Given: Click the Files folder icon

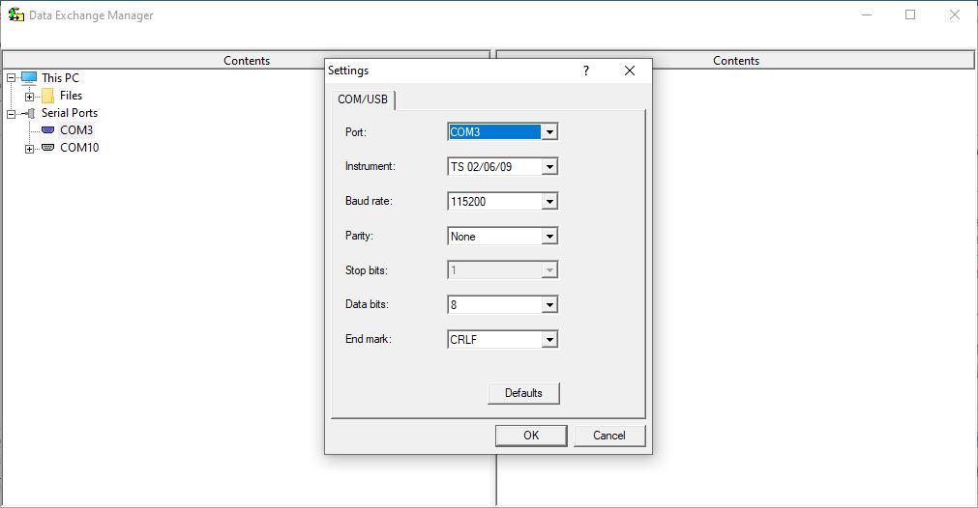Looking at the screenshot, I should [x=47, y=96].
